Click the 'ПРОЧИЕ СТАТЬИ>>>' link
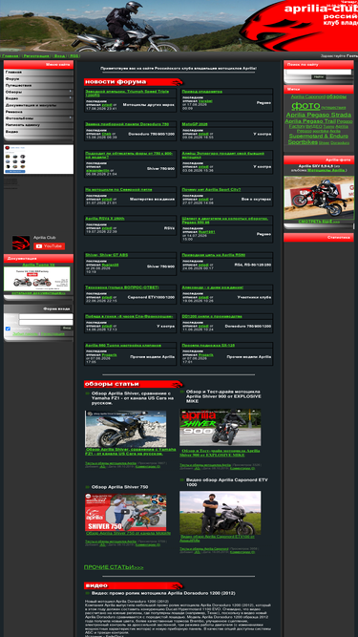 coord(114,567)
